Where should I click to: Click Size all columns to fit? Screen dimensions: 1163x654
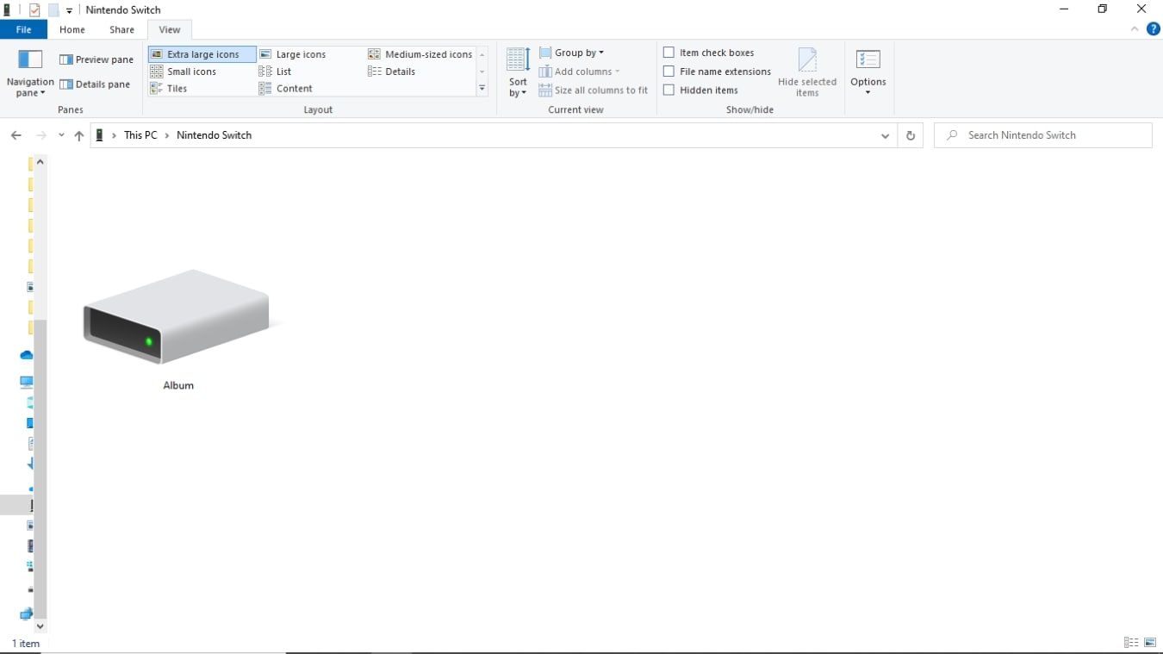coord(594,90)
